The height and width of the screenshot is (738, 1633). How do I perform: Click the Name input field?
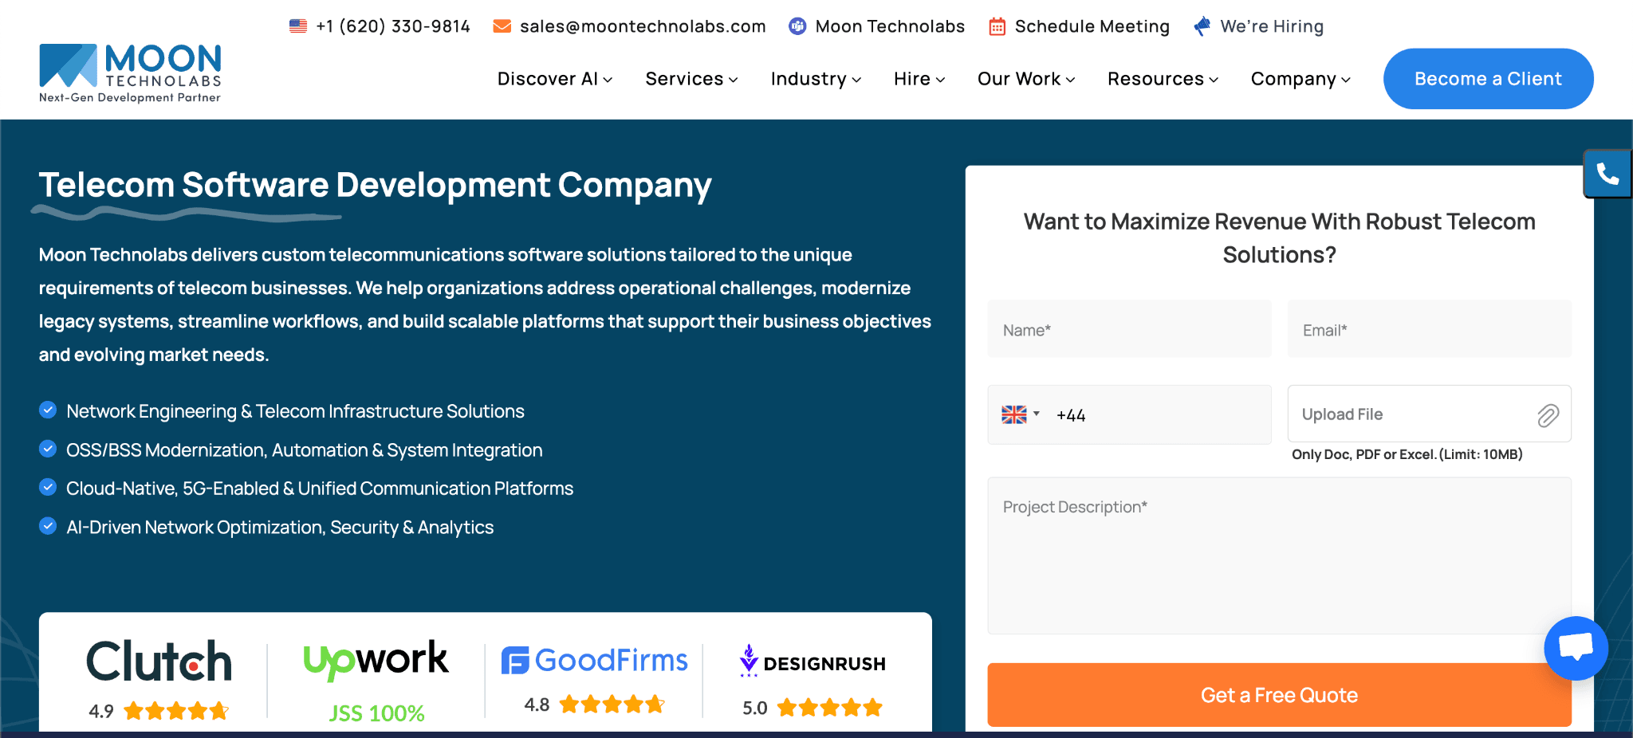[1129, 329]
